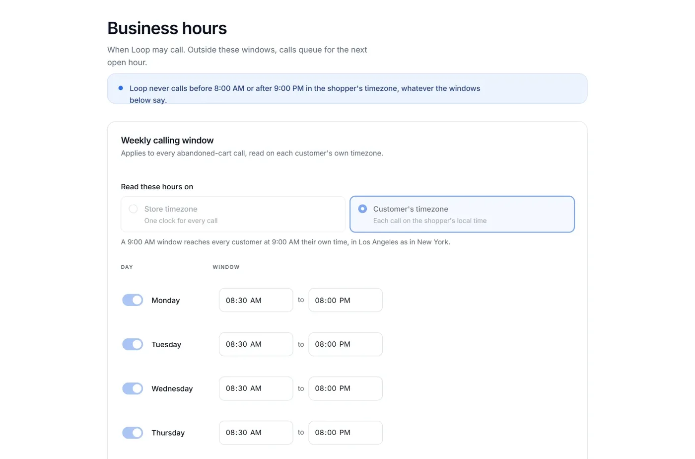Click the blue dot in notice banner
695x459 pixels.
(x=121, y=88)
